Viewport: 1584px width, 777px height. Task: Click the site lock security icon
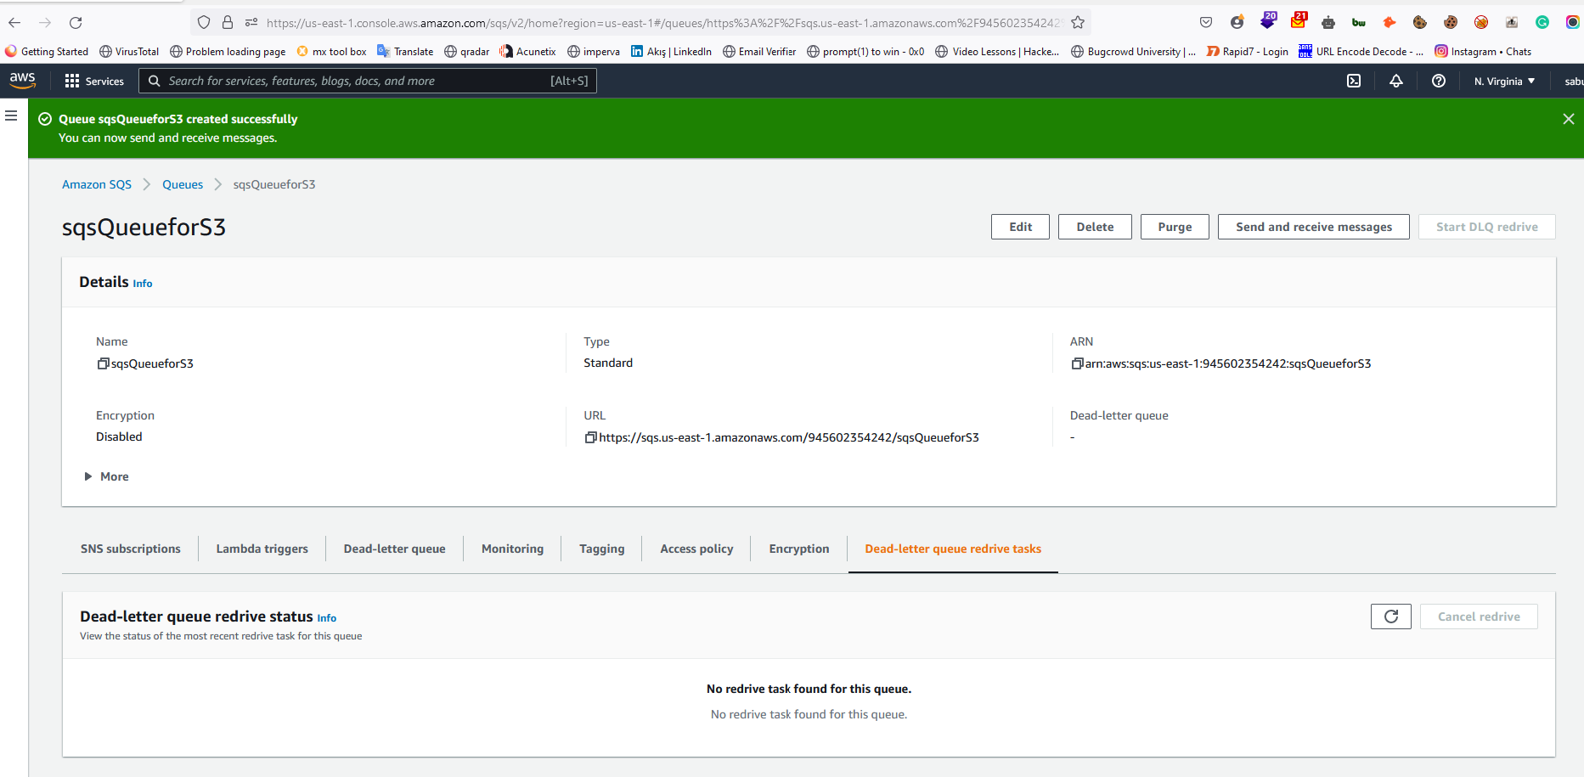(228, 23)
